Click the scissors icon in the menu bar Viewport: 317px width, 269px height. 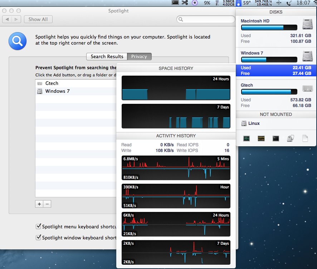coord(185,2)
